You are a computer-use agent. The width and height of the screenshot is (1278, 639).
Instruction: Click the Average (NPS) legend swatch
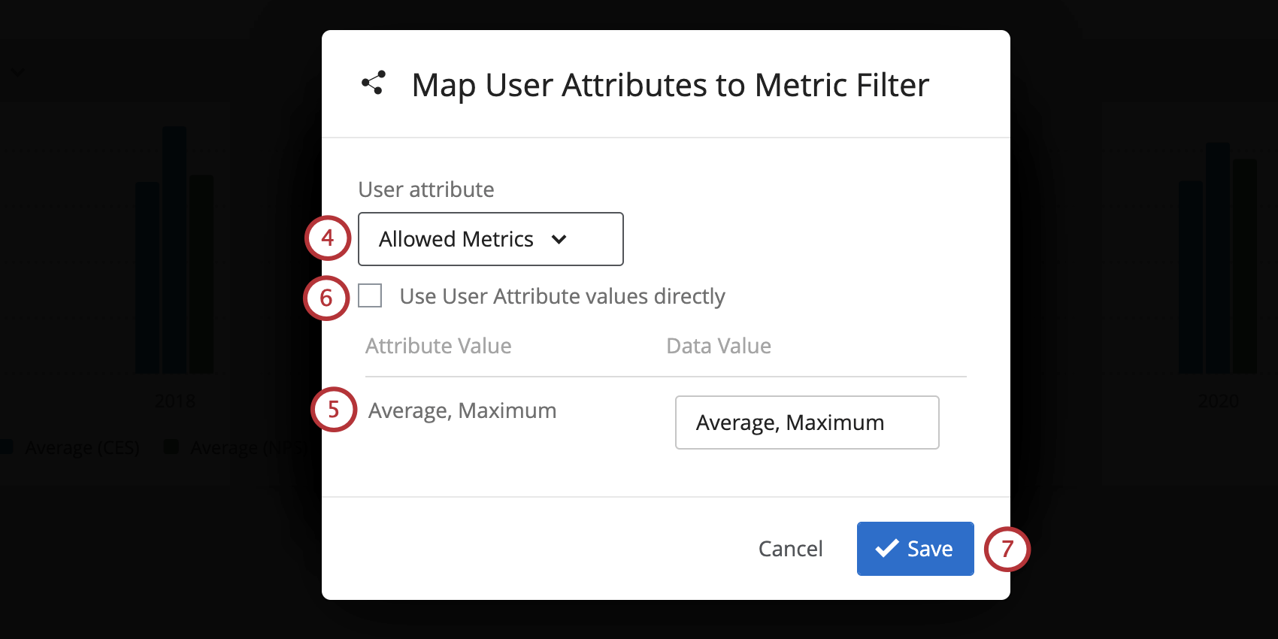click(x=171, y=447)
